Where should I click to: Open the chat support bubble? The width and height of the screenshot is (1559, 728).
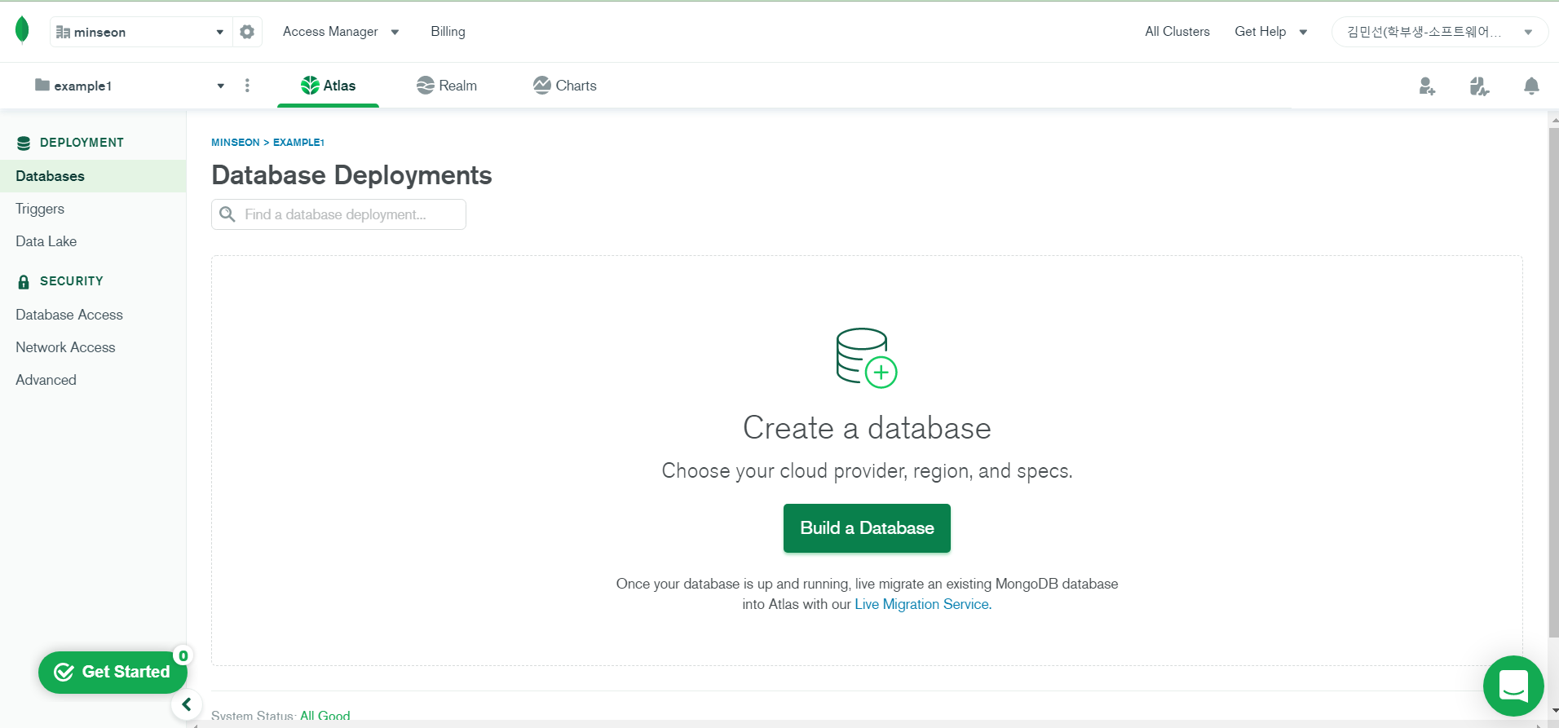[1513, 686]
